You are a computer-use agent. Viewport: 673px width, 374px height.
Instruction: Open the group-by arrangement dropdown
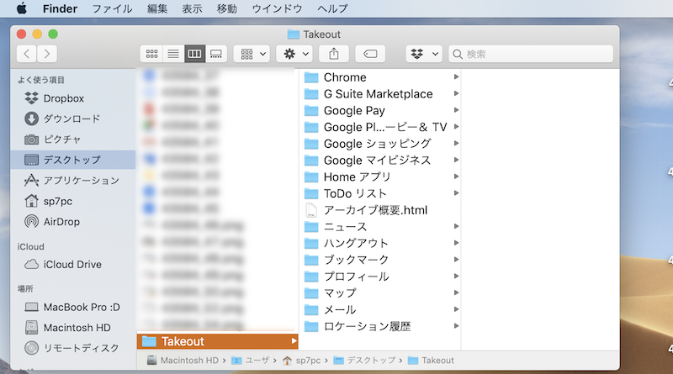pyautogui.click(x=251, y=54)
